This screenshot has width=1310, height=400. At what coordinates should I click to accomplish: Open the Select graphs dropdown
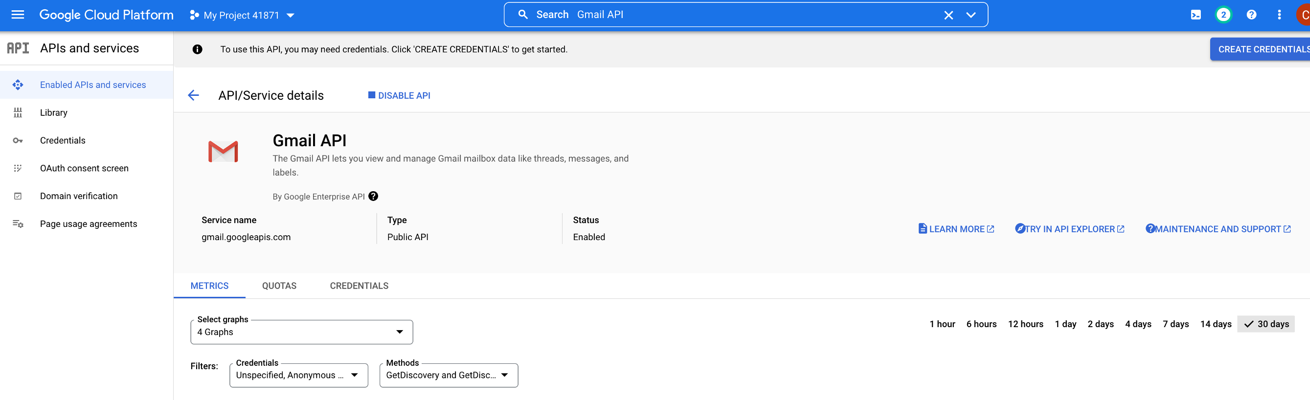pos(301,332)
